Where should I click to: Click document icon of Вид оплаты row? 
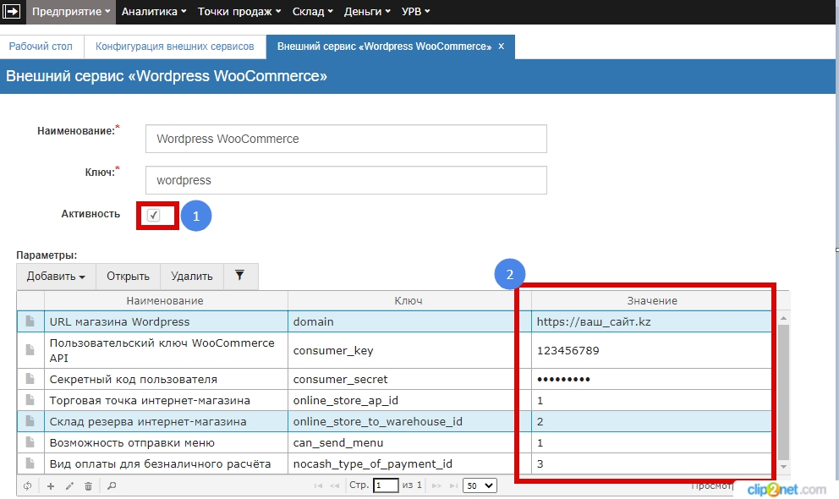click(x=30, y=463)
